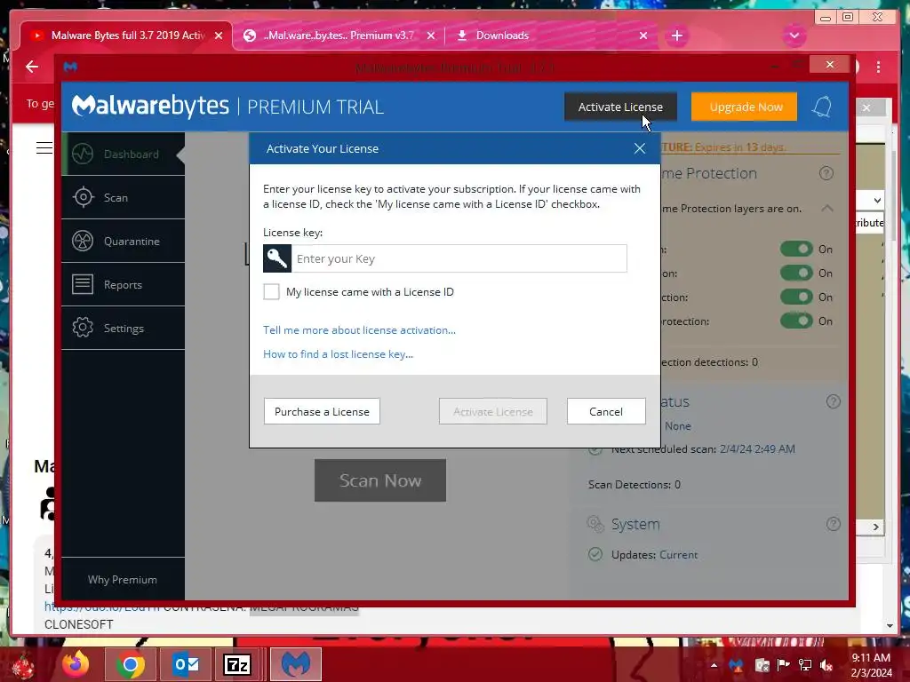Click the right scroll arrow in browser page
This screenshot has height=682, width=910.
(875, 527)
